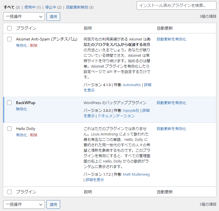Click the Hello Dolly plugin name
Viewport: 219px width, 211px height.
[x=26, y=129]
